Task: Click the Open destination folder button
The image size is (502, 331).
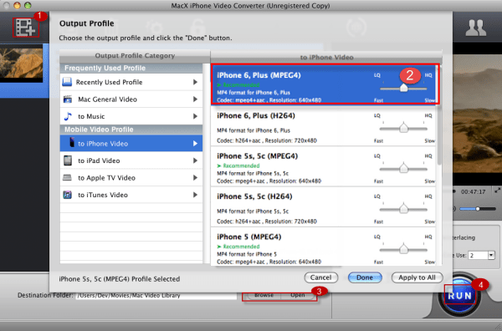Action: click(298, 295)
